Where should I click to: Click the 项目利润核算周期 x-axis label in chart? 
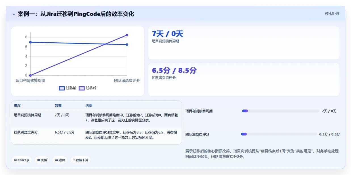(30, 80)
